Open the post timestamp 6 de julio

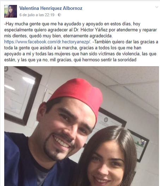[x=37, y=15]
